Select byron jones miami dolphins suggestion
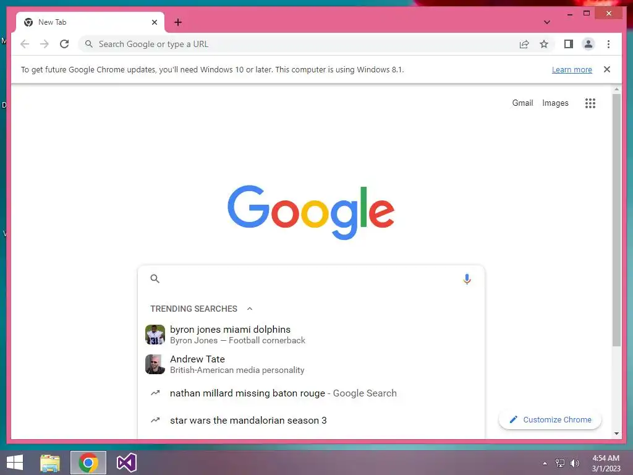The image size is (633, 475). pyautogui.click(x=311, y=335)
